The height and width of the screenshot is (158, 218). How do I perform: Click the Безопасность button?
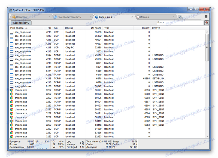21,23
